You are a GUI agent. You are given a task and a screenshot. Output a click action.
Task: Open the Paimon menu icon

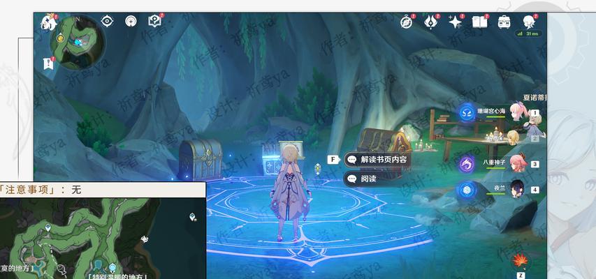[49, 22]
